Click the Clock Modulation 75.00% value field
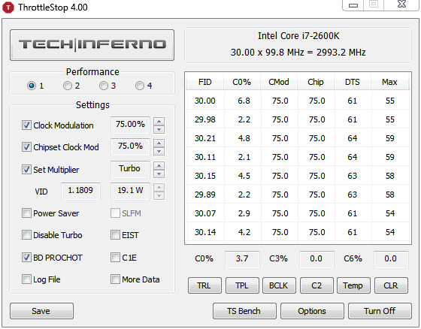Image resolution: width=421 pixels, height=329 pixels. click(130, 125)
